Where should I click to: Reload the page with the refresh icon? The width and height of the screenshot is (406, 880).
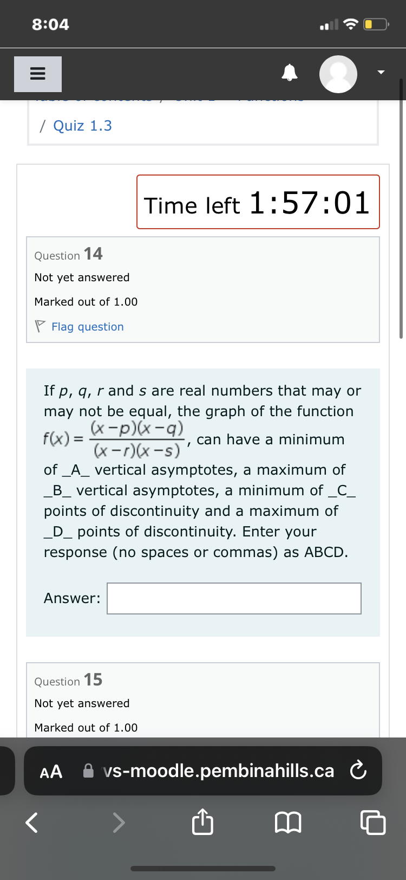click(x=358, y=771)
